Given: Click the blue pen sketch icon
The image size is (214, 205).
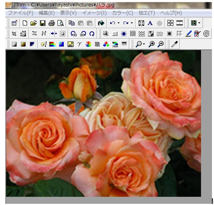Looking at the screenshot, I should (189, 34).
